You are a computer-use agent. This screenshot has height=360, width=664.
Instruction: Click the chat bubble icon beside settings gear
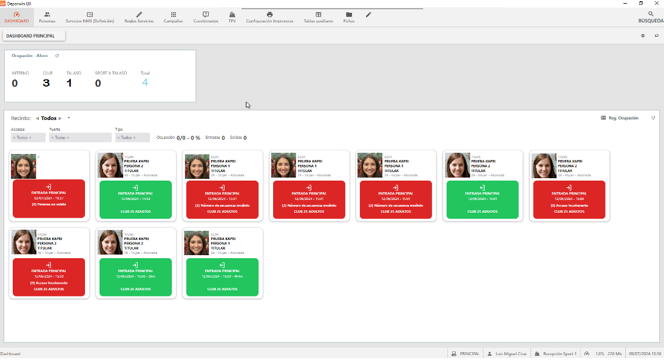coord(656,36)
